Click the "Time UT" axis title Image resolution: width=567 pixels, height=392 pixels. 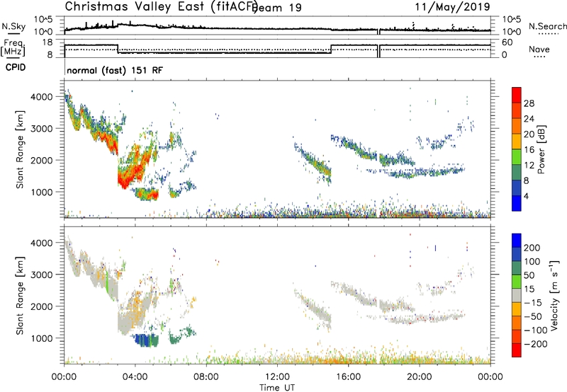click(277, 388)
